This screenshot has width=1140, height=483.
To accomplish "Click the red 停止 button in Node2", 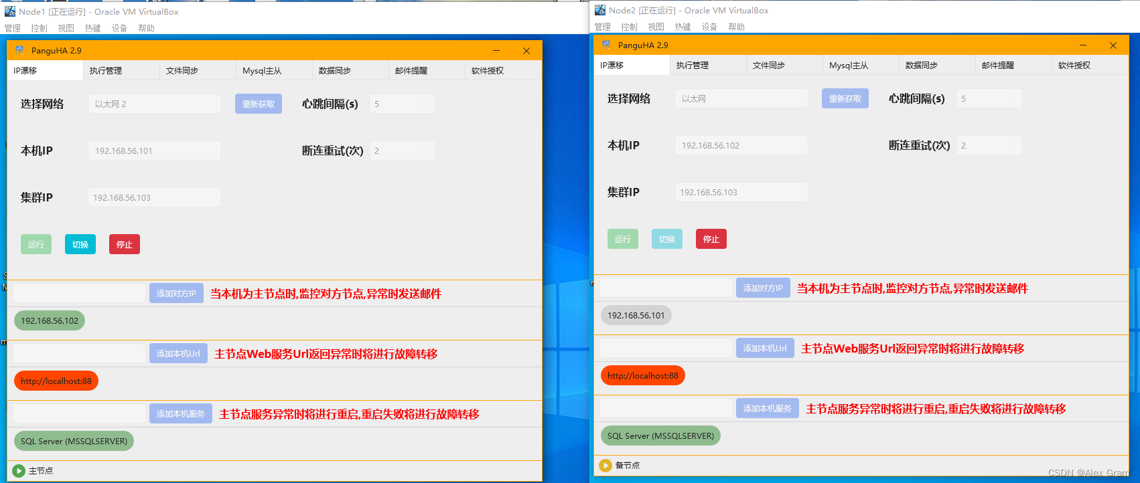I will 711,239.
